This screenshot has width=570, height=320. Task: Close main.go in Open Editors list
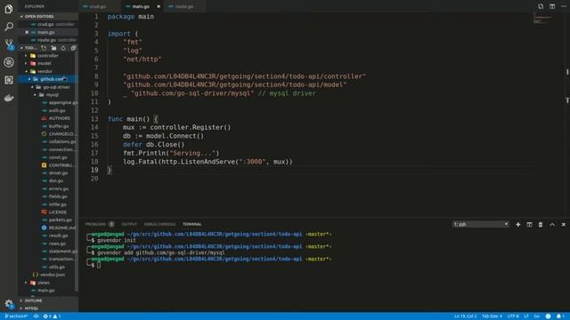pos(27,32)
